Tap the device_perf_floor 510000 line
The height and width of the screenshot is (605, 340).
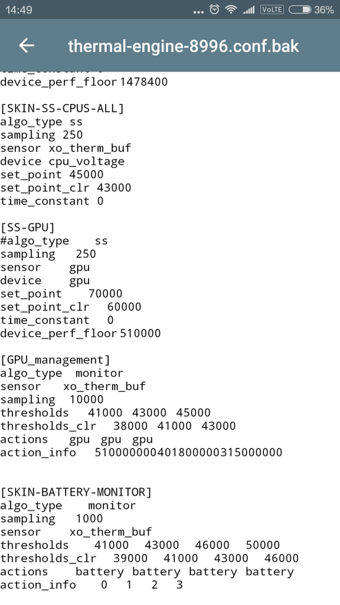(x=80, y=333)
